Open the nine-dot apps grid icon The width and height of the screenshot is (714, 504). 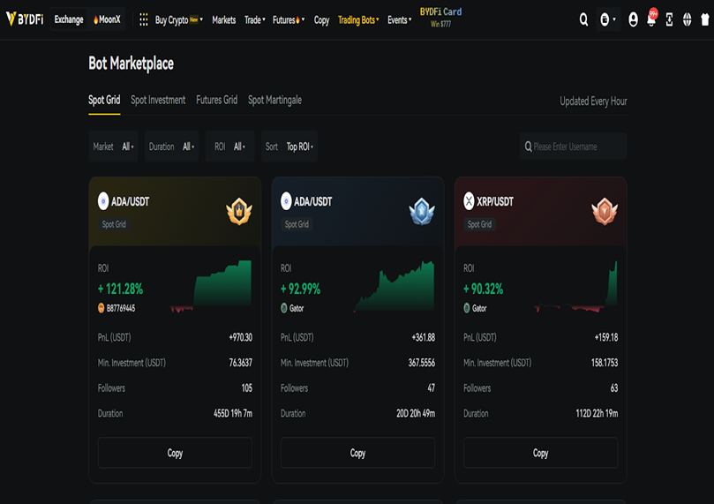click(144, 19)
